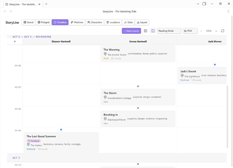The image size is (233, 168).
Task: Toggle the two-column split view button
Action: [x=153, y=31]
